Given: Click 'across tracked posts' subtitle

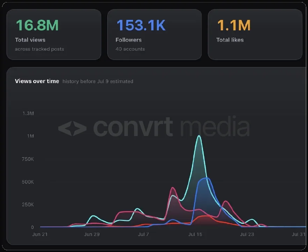Looking at the screenshot, I should [x=39, y=49].
